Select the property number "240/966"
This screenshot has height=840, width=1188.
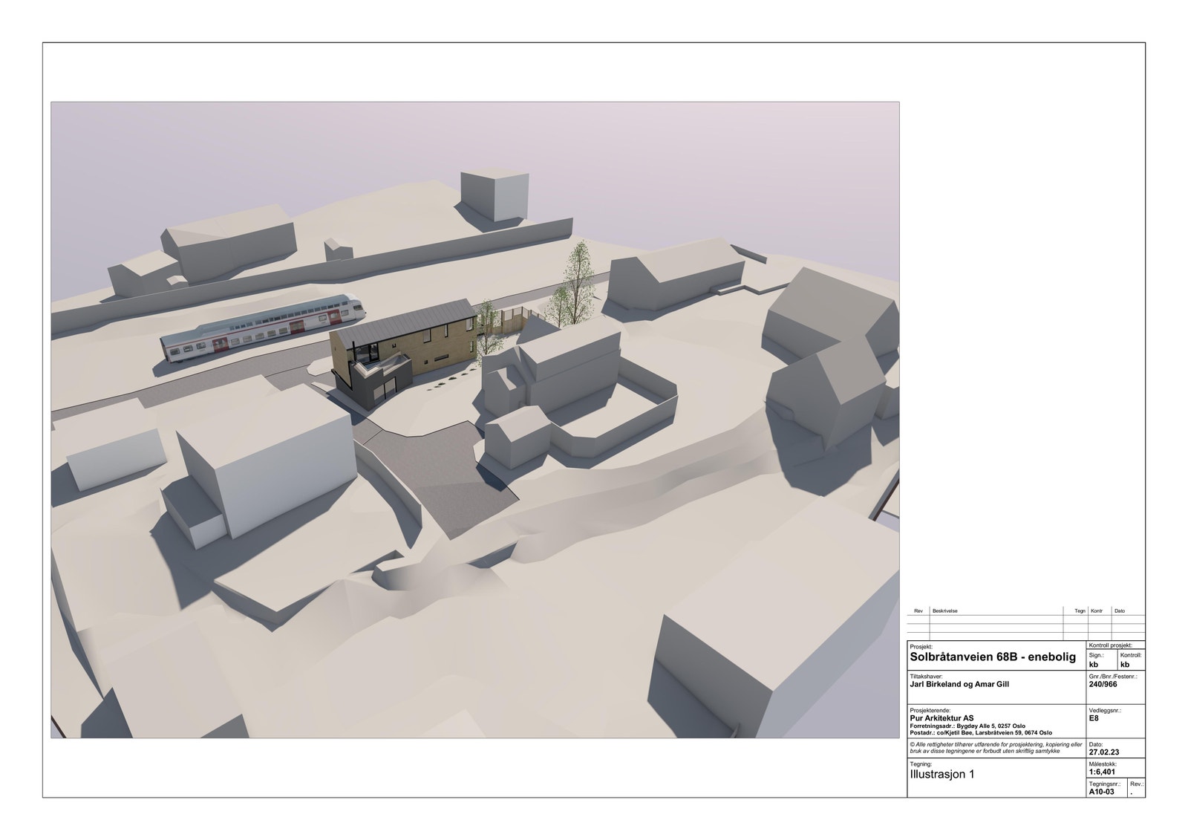pyautogui.click(x=1103, y=685)
